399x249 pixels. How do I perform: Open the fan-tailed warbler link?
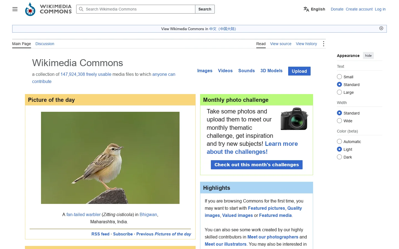[83, 214]
